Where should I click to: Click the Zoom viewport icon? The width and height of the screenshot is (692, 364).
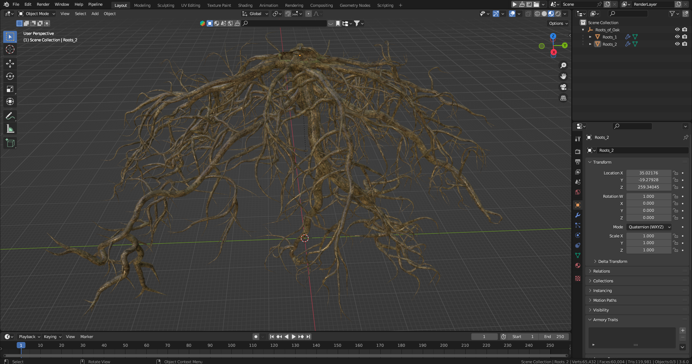pos(563,65)
